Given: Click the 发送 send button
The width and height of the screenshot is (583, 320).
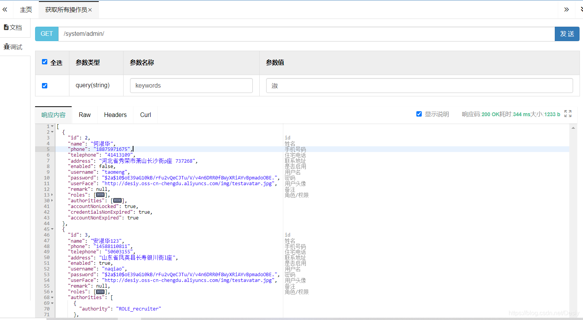Looking at the screenshot, I should point(567,34).
